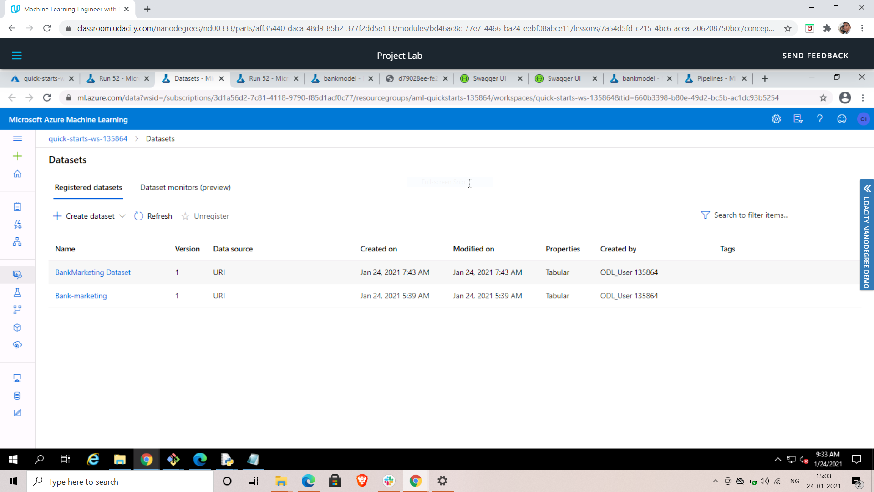Open Endpoints cloud icon in sidebar
The height and width of the screenshot is (492, 874).
17,345
